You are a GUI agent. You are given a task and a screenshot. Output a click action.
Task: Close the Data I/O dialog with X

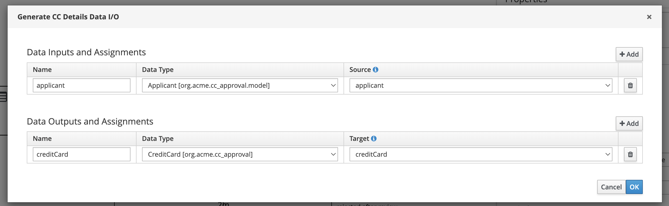click(x=649, y=17)
